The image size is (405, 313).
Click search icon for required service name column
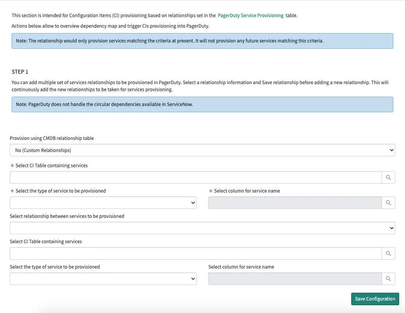(x=388, y=203)
